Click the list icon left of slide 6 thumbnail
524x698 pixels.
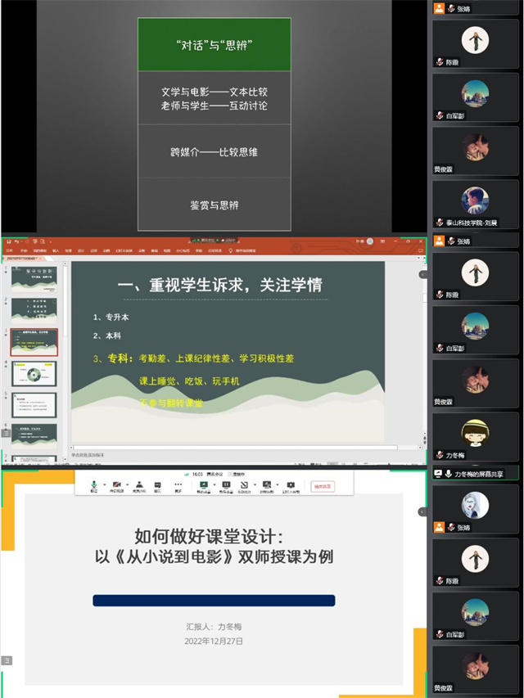[6, 433]
